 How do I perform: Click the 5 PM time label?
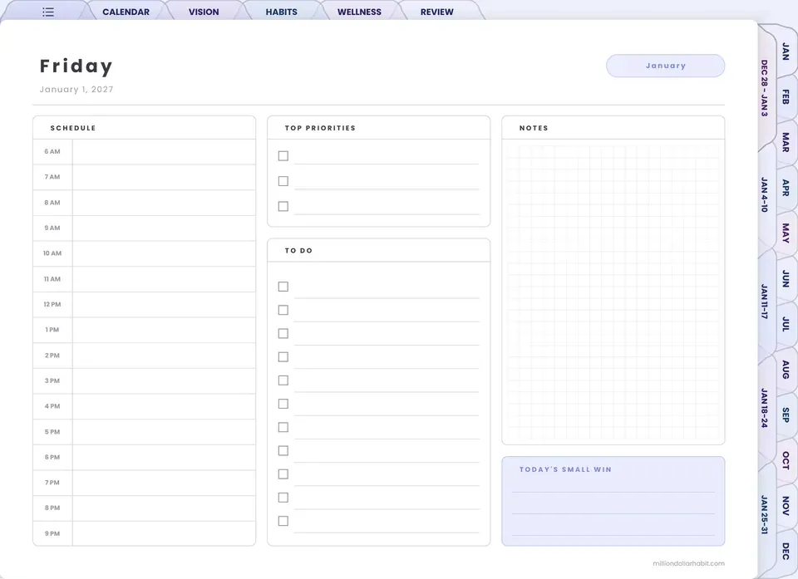point(52,431)
